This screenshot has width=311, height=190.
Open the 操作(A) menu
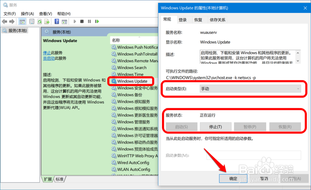(x=27, y=14)
